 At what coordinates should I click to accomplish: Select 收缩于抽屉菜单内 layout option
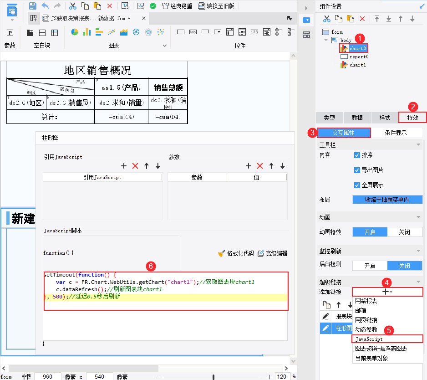pos(387,200)
